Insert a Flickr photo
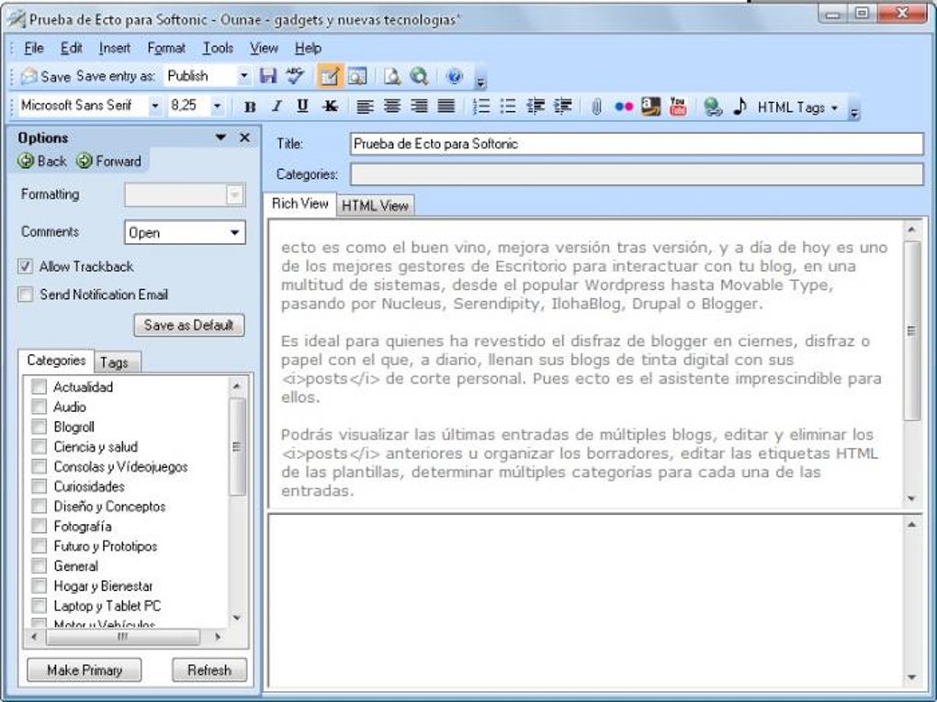This screenshot has height=702, width=937. [x=624, y=106]
